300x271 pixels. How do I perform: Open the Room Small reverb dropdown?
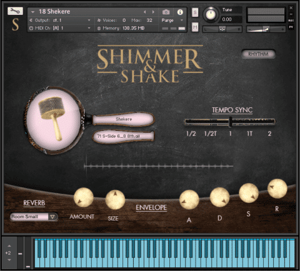pos(34,217)
